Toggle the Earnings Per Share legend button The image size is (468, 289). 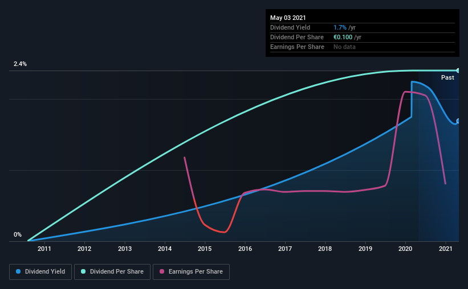[x=191, y=272]
